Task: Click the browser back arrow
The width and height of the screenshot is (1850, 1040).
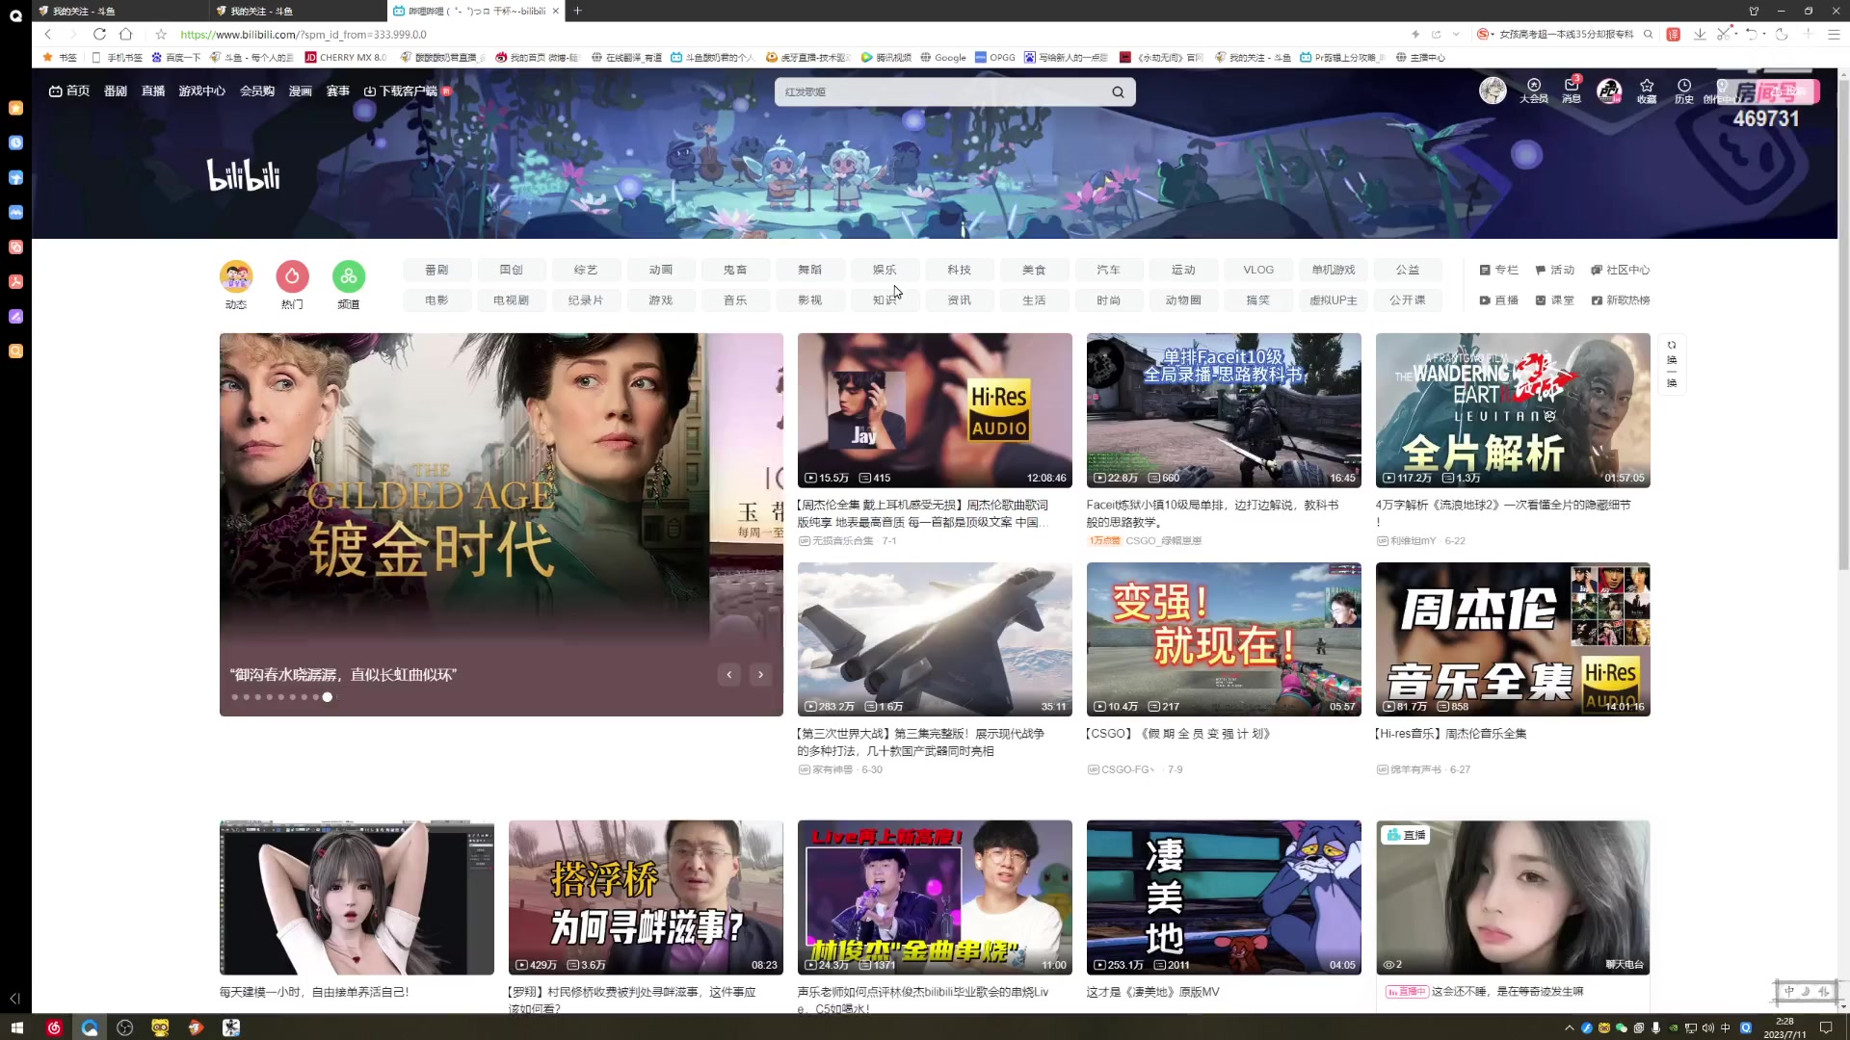Action: [48, 34]
